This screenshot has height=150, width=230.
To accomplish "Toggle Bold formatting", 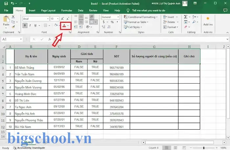I will tap(25, 26).
